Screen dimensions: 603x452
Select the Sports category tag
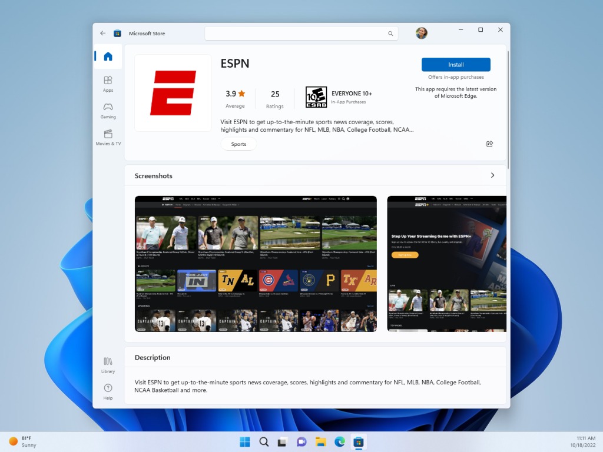(238, 144)
